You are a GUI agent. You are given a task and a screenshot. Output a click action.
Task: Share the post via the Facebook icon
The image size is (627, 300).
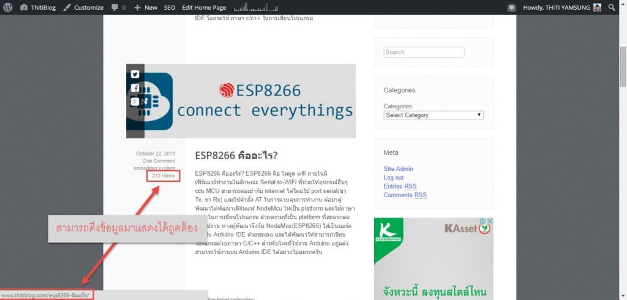(135, 88)
